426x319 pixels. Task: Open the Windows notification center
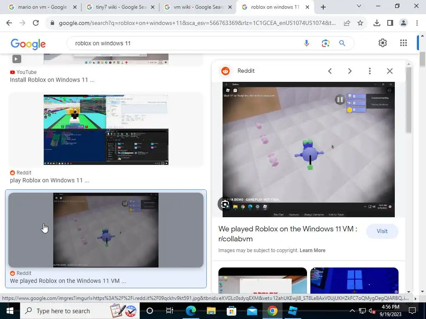coord(412,311)
